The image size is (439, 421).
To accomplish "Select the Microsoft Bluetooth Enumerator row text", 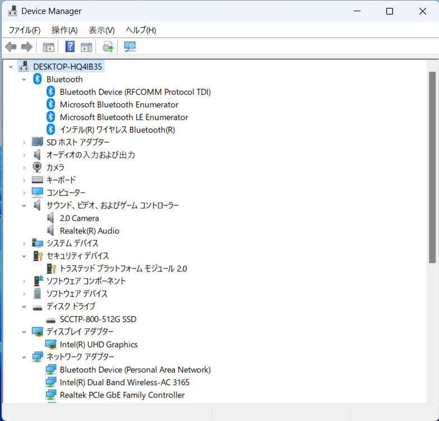I will tap(119, 104).
